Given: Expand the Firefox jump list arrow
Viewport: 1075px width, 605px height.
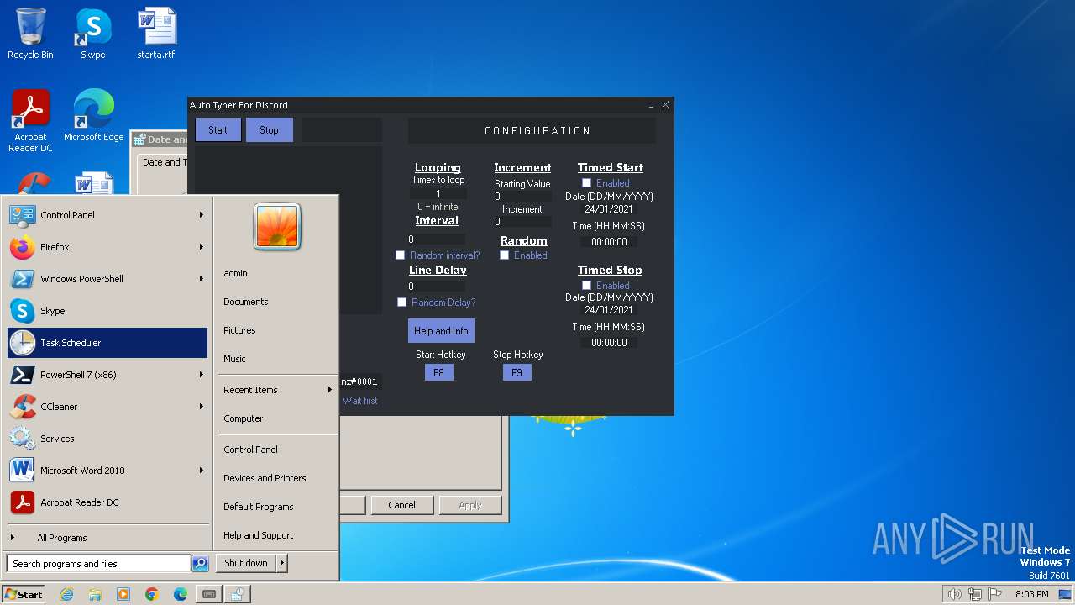Looking at the screenshot, I should click(202, 247).
